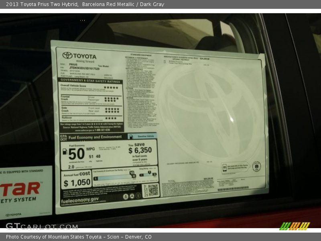The image size is (321, 241).
Task: Click the QR code on the fuel label
Action: pos(151,190)
